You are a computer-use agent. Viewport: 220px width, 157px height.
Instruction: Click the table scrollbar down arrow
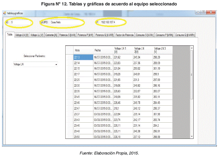point(192,137)
